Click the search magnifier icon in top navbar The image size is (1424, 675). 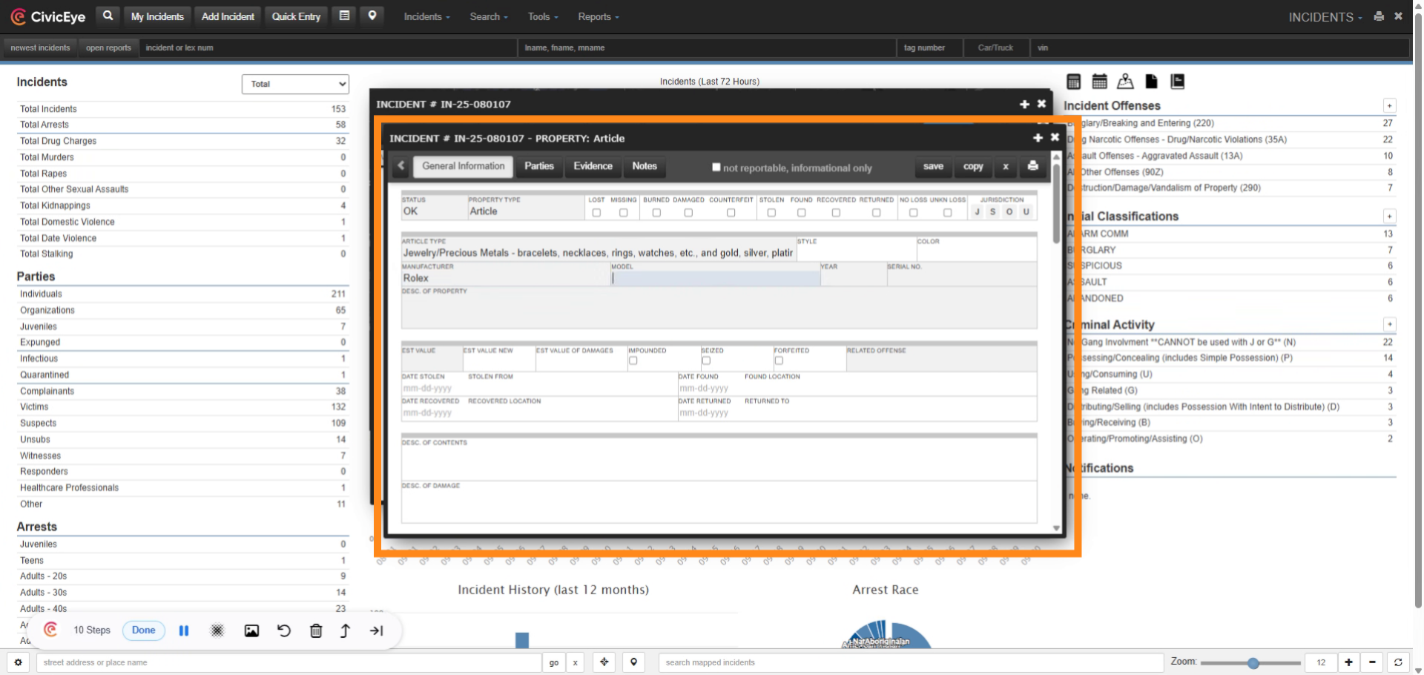click(108, 16)
